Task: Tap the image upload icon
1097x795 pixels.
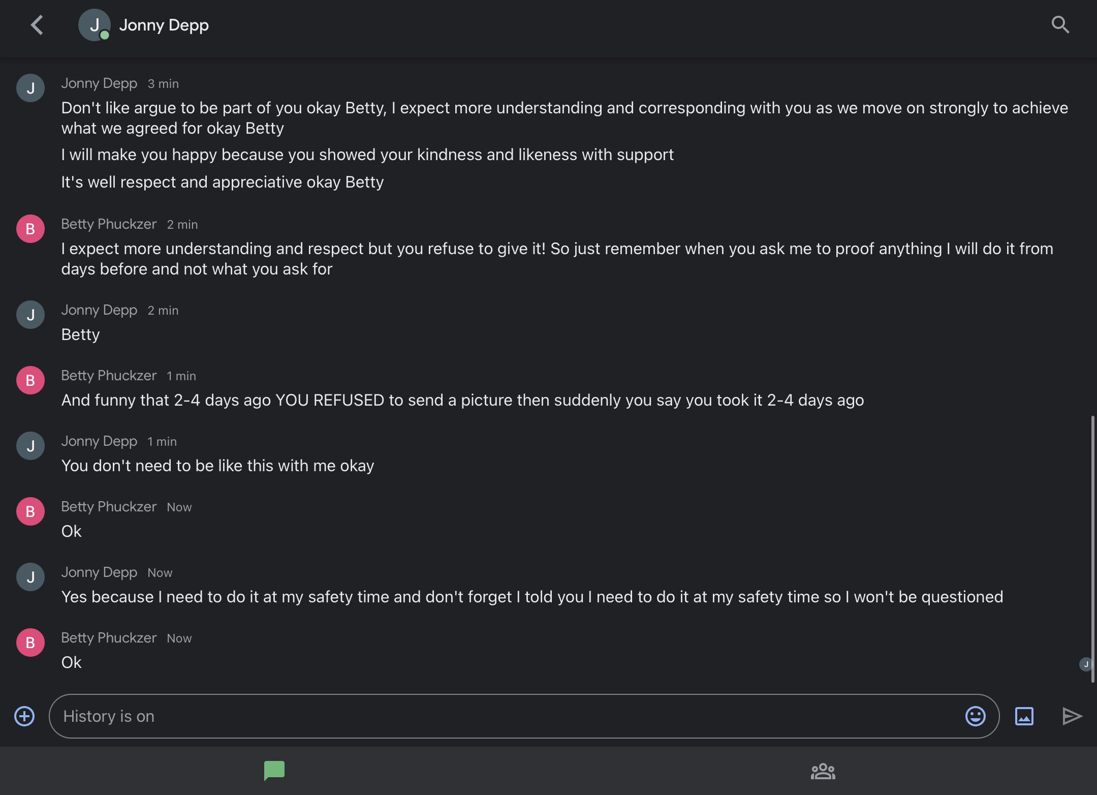Action: pyautogui.click(x=1024, y=716)
